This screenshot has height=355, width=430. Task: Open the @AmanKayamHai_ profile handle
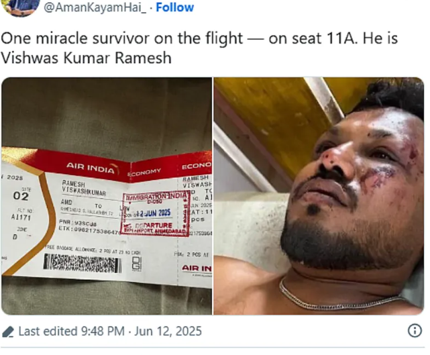click(95, 7)
